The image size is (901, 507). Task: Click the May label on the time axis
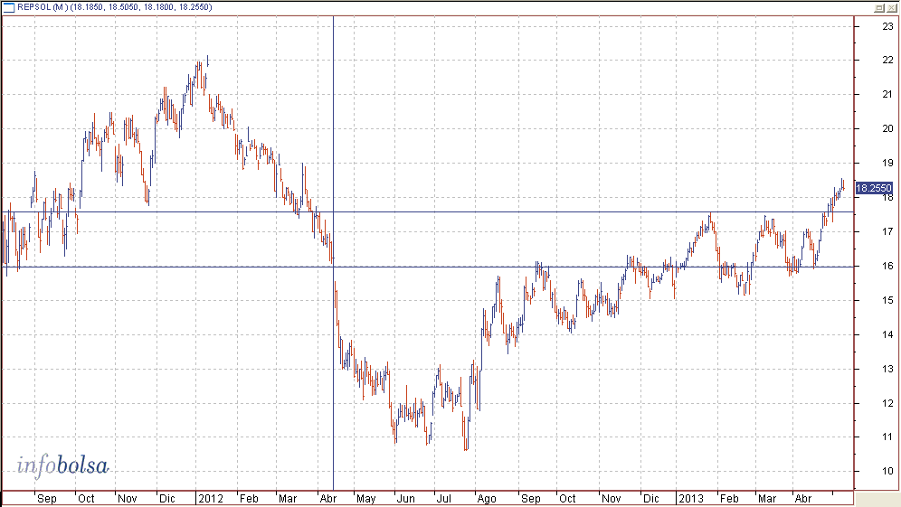point(365,498)
